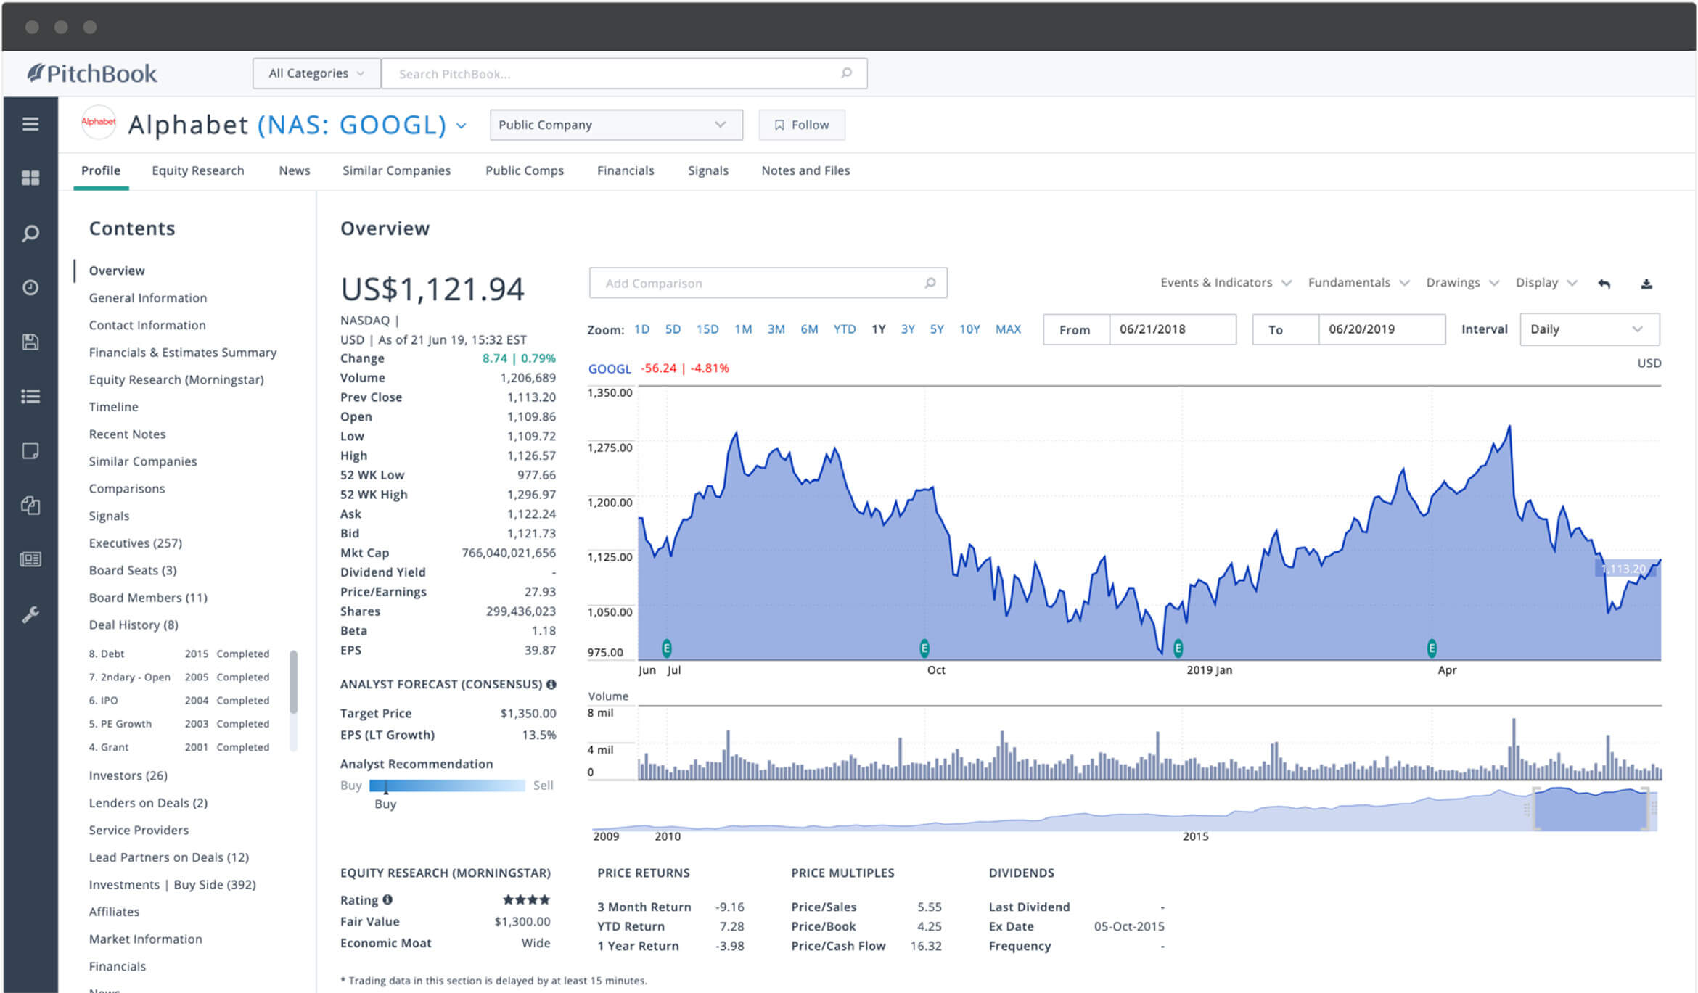Go to General Information in Contents
1698x993 pixels.
(148, 297)
